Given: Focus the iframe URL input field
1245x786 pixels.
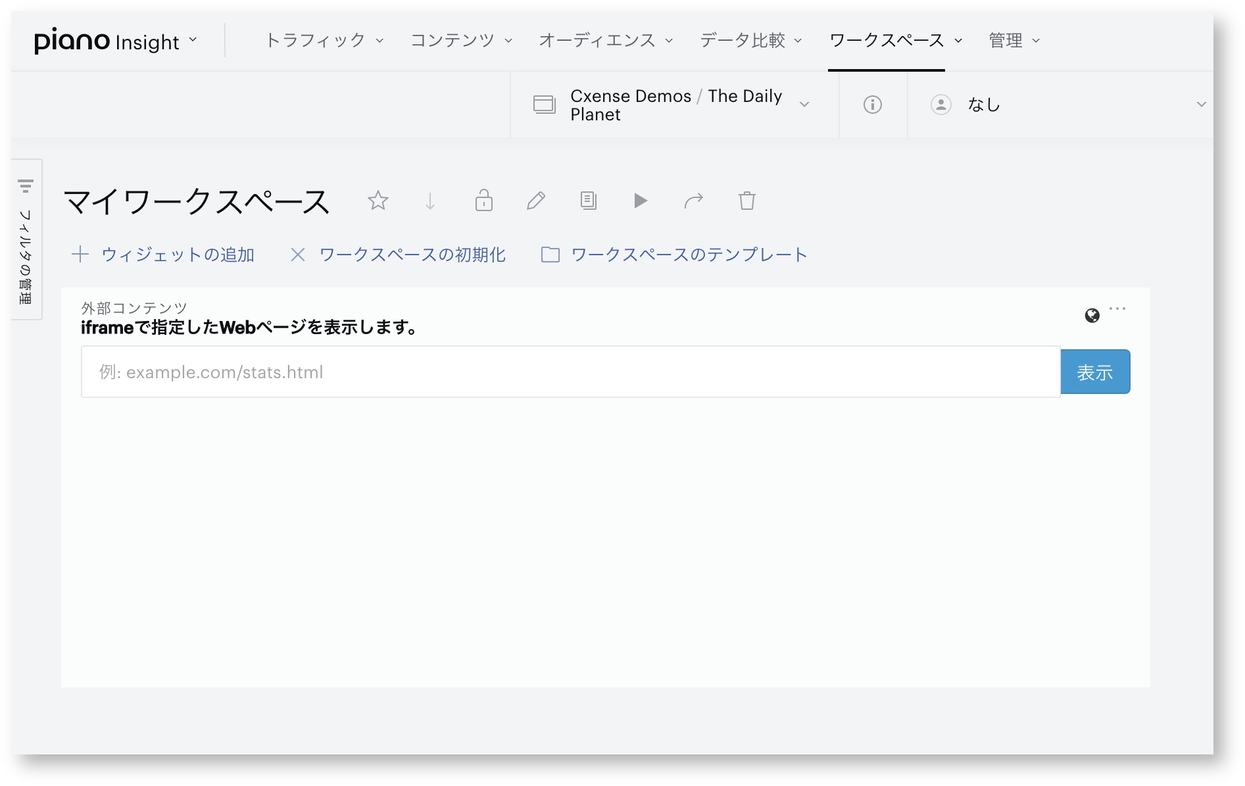Looking at the screenshot, I should point(571,372).
